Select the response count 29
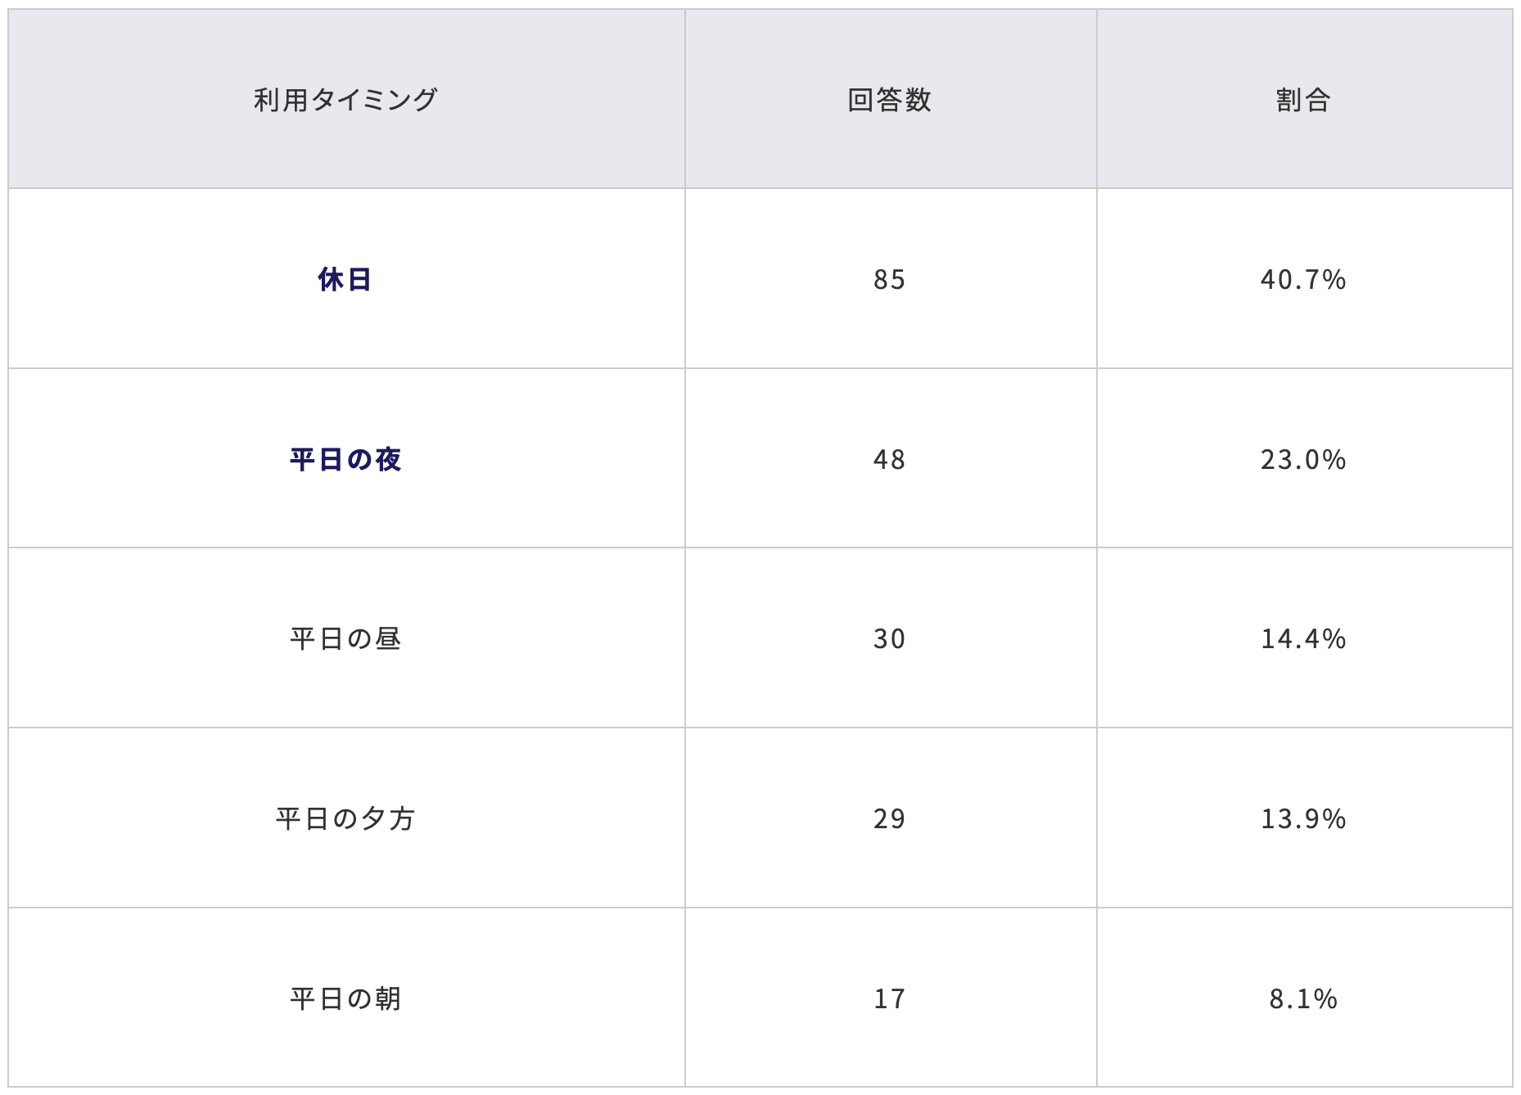 (x=889, y=819)
